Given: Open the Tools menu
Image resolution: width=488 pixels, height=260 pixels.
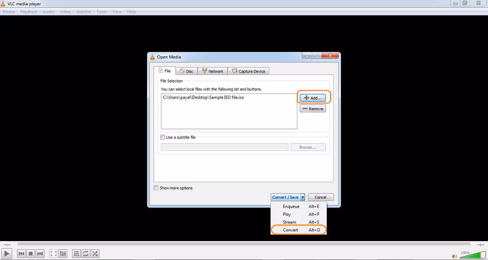Looking at the screenshot, I should [x=102, y=12].
